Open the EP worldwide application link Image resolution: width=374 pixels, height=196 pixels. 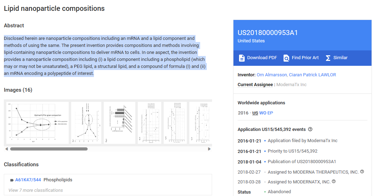click(270, 113)
